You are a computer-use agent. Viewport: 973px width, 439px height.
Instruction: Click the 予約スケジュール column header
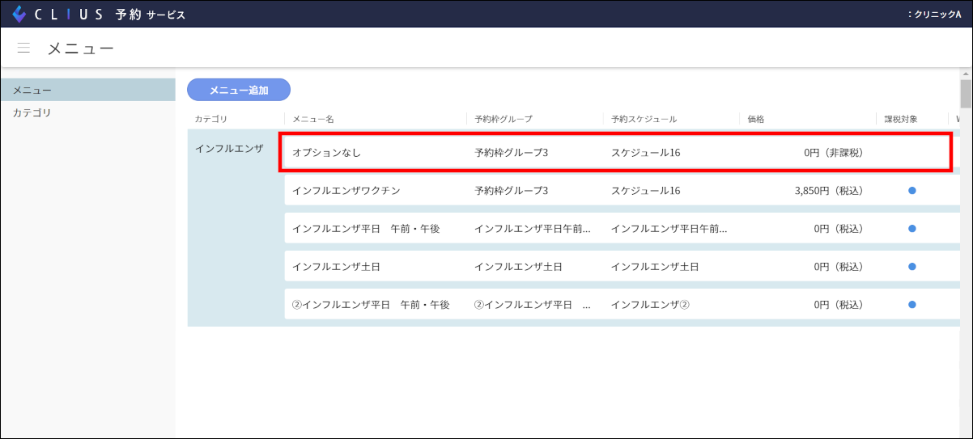point(644,119)
